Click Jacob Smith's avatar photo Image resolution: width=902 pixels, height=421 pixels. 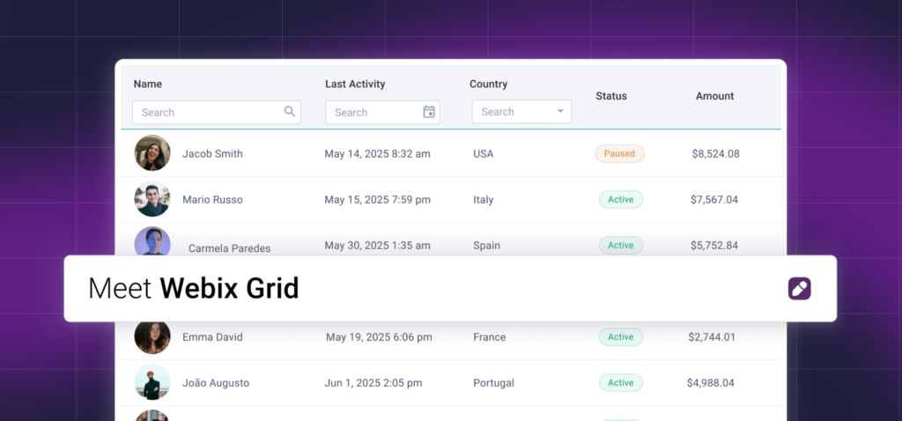[x=152, y=153]
